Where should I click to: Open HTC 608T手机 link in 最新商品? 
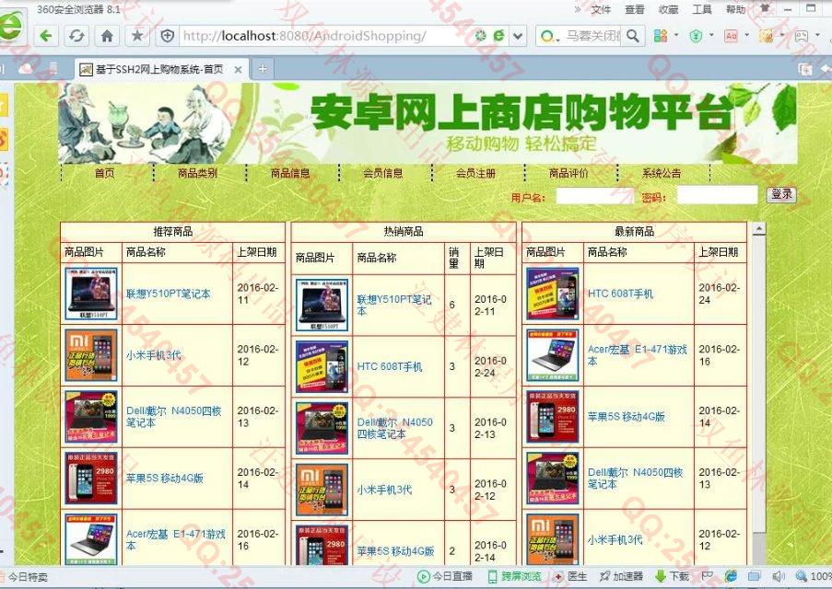tap(620, 294)
